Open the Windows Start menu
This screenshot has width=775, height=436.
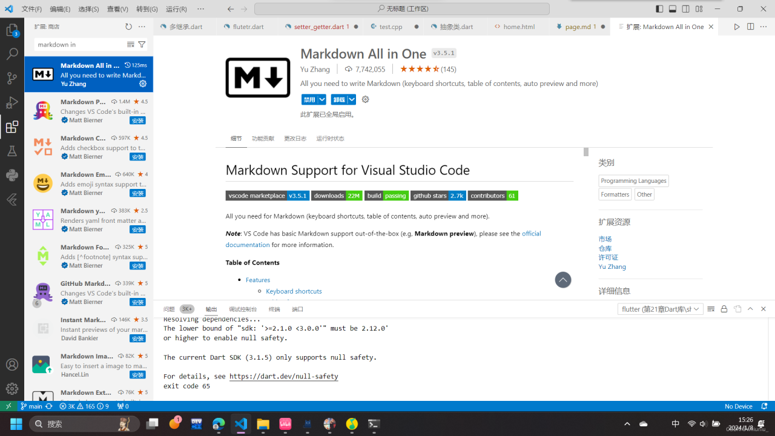coord(16,424)
